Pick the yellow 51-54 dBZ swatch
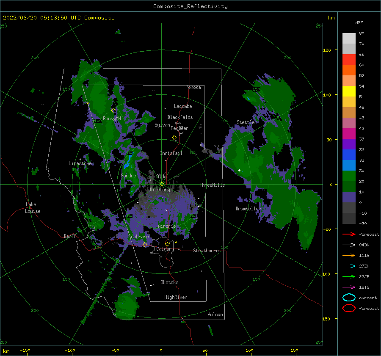 click(349, 91)
